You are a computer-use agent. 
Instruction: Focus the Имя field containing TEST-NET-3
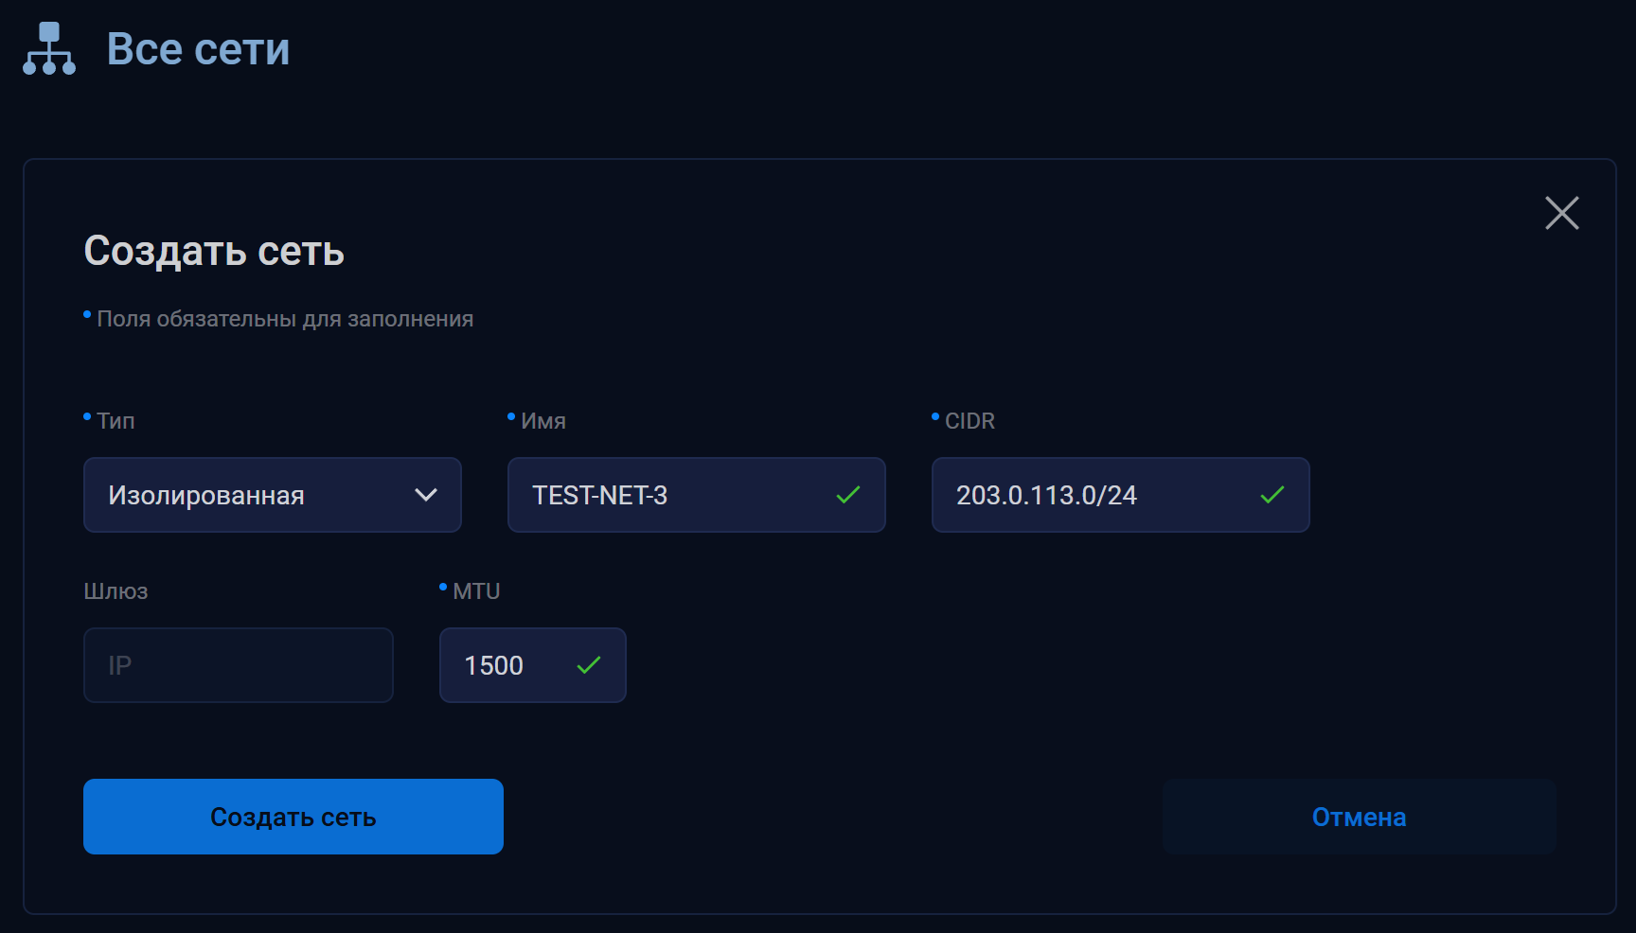(x=663, y=495)
